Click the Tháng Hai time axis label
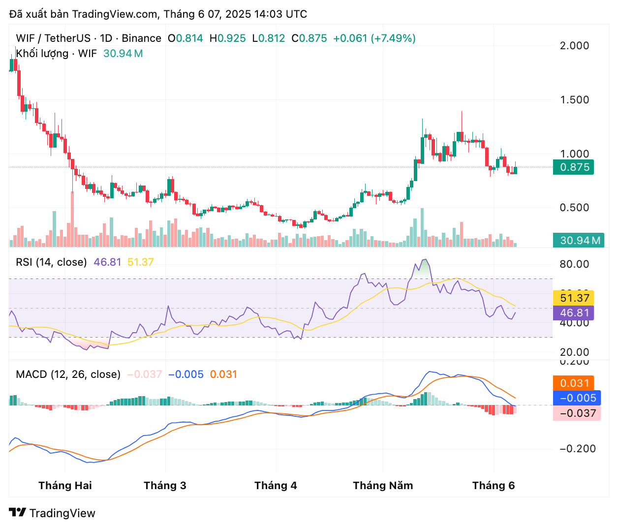This screenshot has width=618, height=528. (65, 486)
